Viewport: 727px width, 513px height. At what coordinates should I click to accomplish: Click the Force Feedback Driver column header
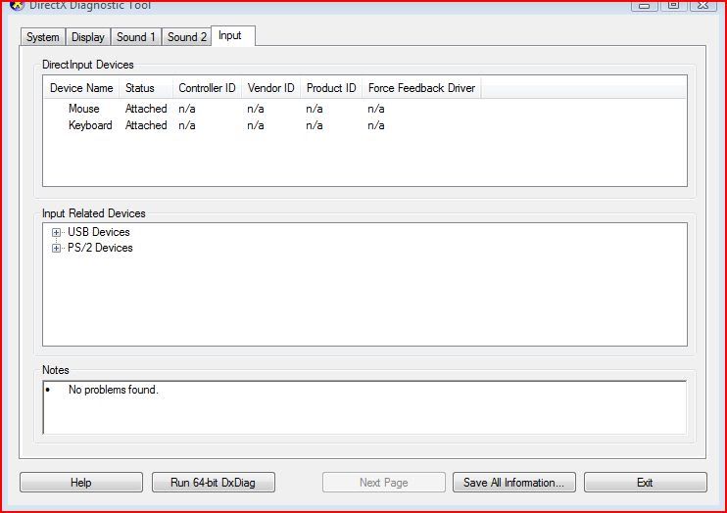tap(421, 88)
